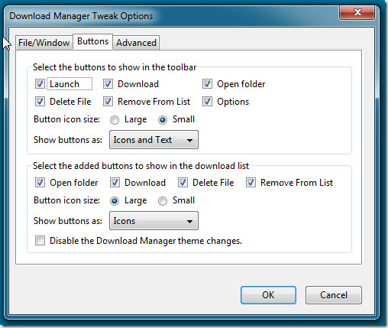Toggle download list Download checkbox

115,183
